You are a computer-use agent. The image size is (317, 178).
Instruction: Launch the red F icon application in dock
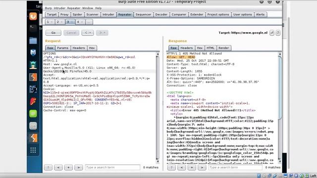33,101
